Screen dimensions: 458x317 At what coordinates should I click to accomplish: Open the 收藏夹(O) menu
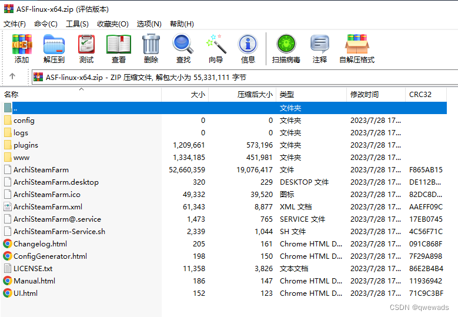(x=113, y=24)
